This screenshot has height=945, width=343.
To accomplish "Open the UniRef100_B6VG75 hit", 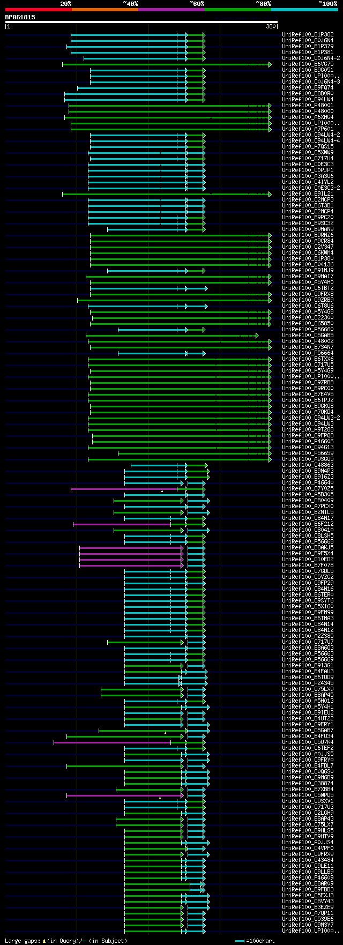I will coord(308,64).
